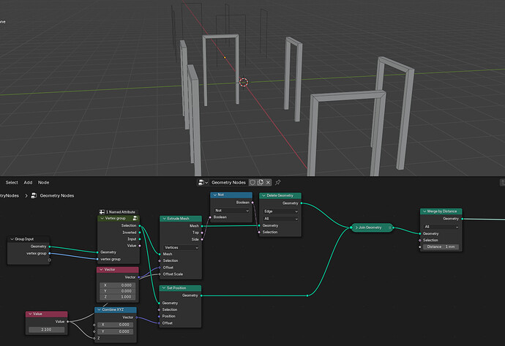
Task: Set the Vector node Y field
Action: (118, 291)
